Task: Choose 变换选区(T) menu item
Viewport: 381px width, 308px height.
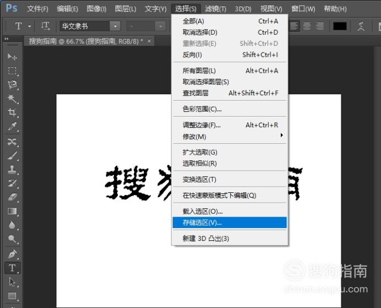Action: (x=230, y=180)
